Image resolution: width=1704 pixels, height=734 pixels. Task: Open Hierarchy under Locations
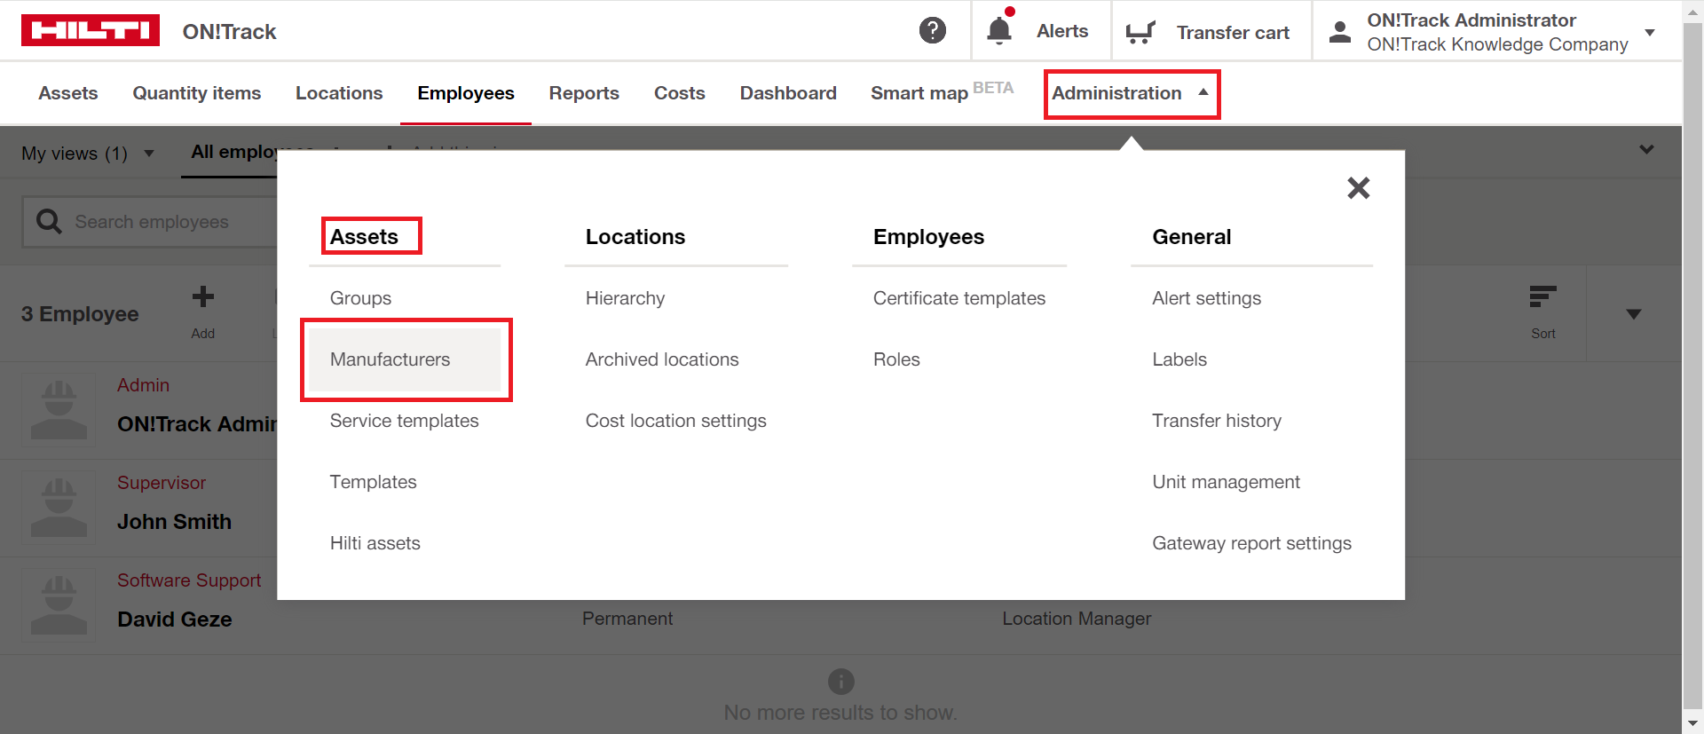625,298
